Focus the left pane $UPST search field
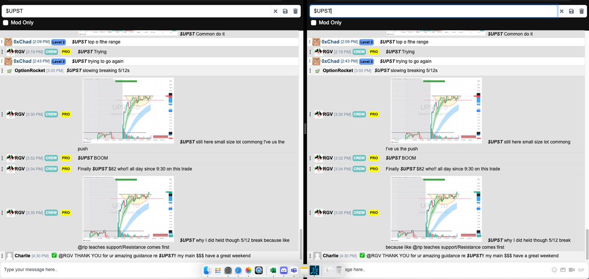This screenshot has height=279, width=589. (136, 11)
